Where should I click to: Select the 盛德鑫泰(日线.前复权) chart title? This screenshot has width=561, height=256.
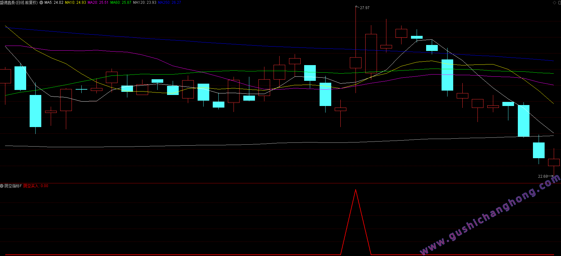point(19,3)
